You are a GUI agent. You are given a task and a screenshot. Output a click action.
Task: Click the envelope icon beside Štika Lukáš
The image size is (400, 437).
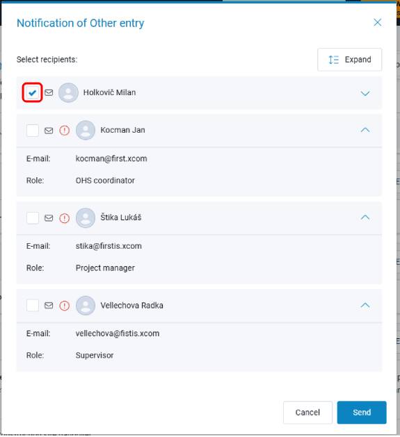(49, 217)
